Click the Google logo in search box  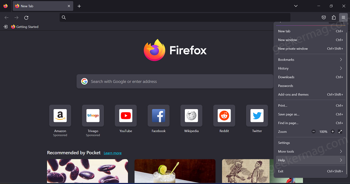point(84,81)
